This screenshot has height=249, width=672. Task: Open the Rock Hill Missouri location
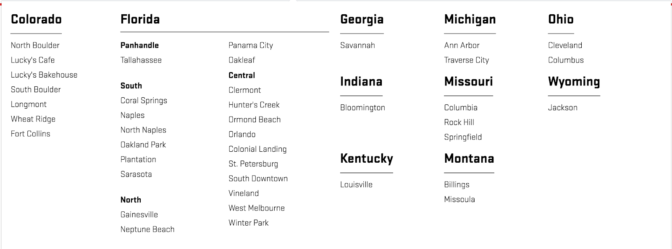tap(459, 122)
